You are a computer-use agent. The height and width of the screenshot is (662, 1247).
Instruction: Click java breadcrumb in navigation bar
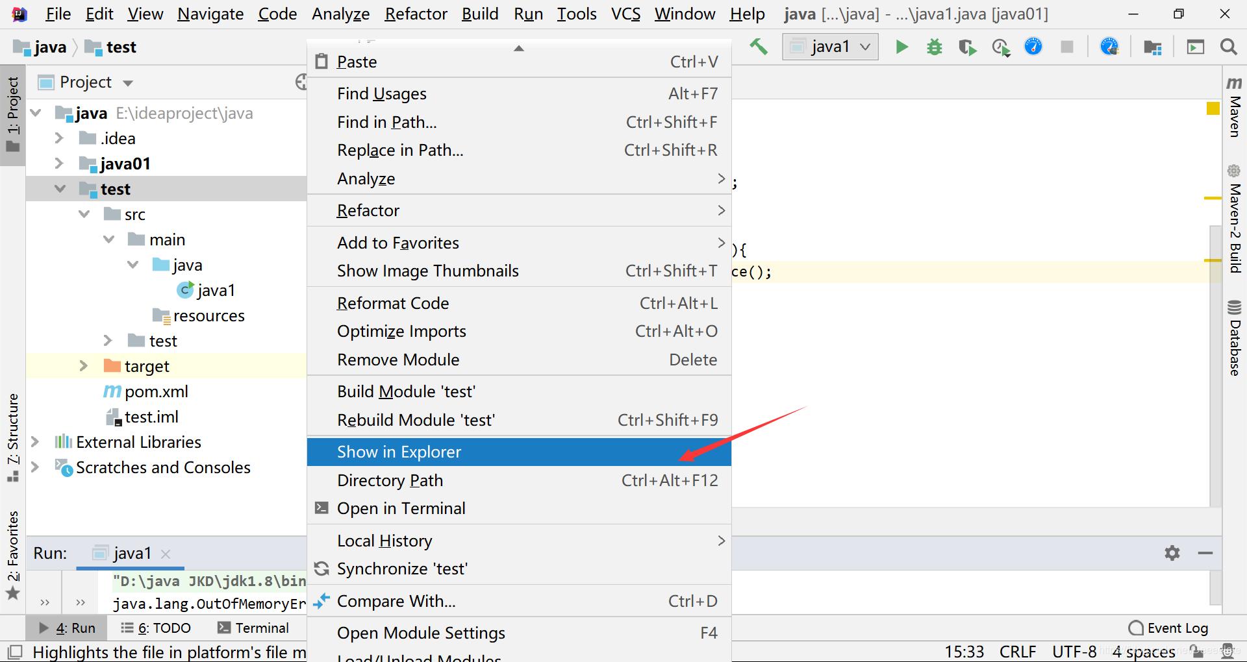40,47
